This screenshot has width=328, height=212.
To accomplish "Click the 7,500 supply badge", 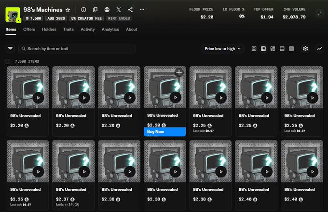I will (33, 18).
